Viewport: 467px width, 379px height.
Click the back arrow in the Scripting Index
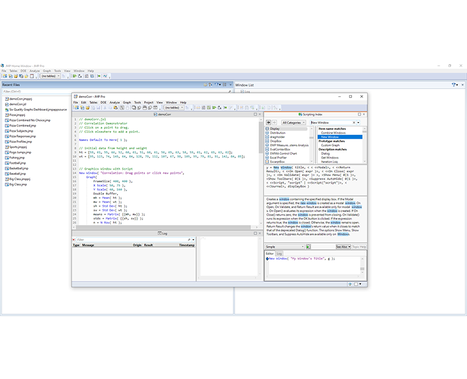(269, 121)
